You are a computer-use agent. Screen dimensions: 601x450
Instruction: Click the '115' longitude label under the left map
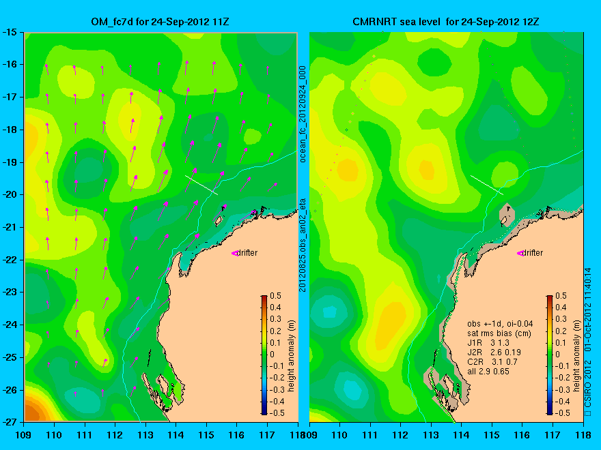click(x=206, y=435)
